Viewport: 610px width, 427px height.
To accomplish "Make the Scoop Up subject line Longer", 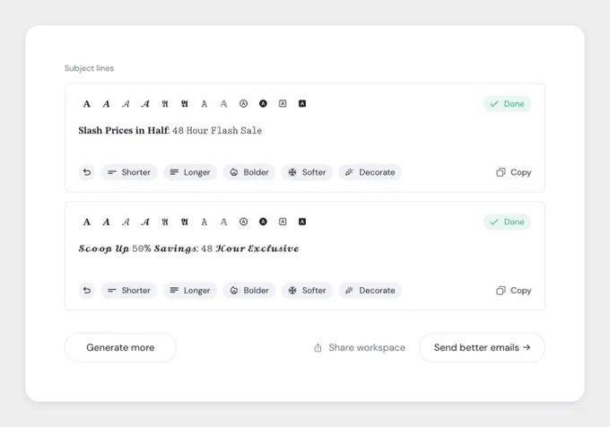I will click(190, 291).
